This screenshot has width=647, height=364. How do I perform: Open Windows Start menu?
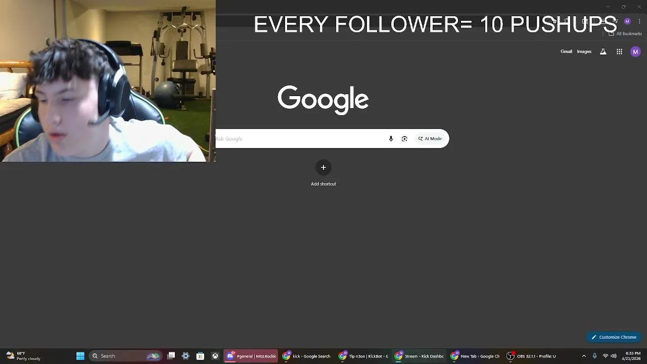(x=80, y=356)
